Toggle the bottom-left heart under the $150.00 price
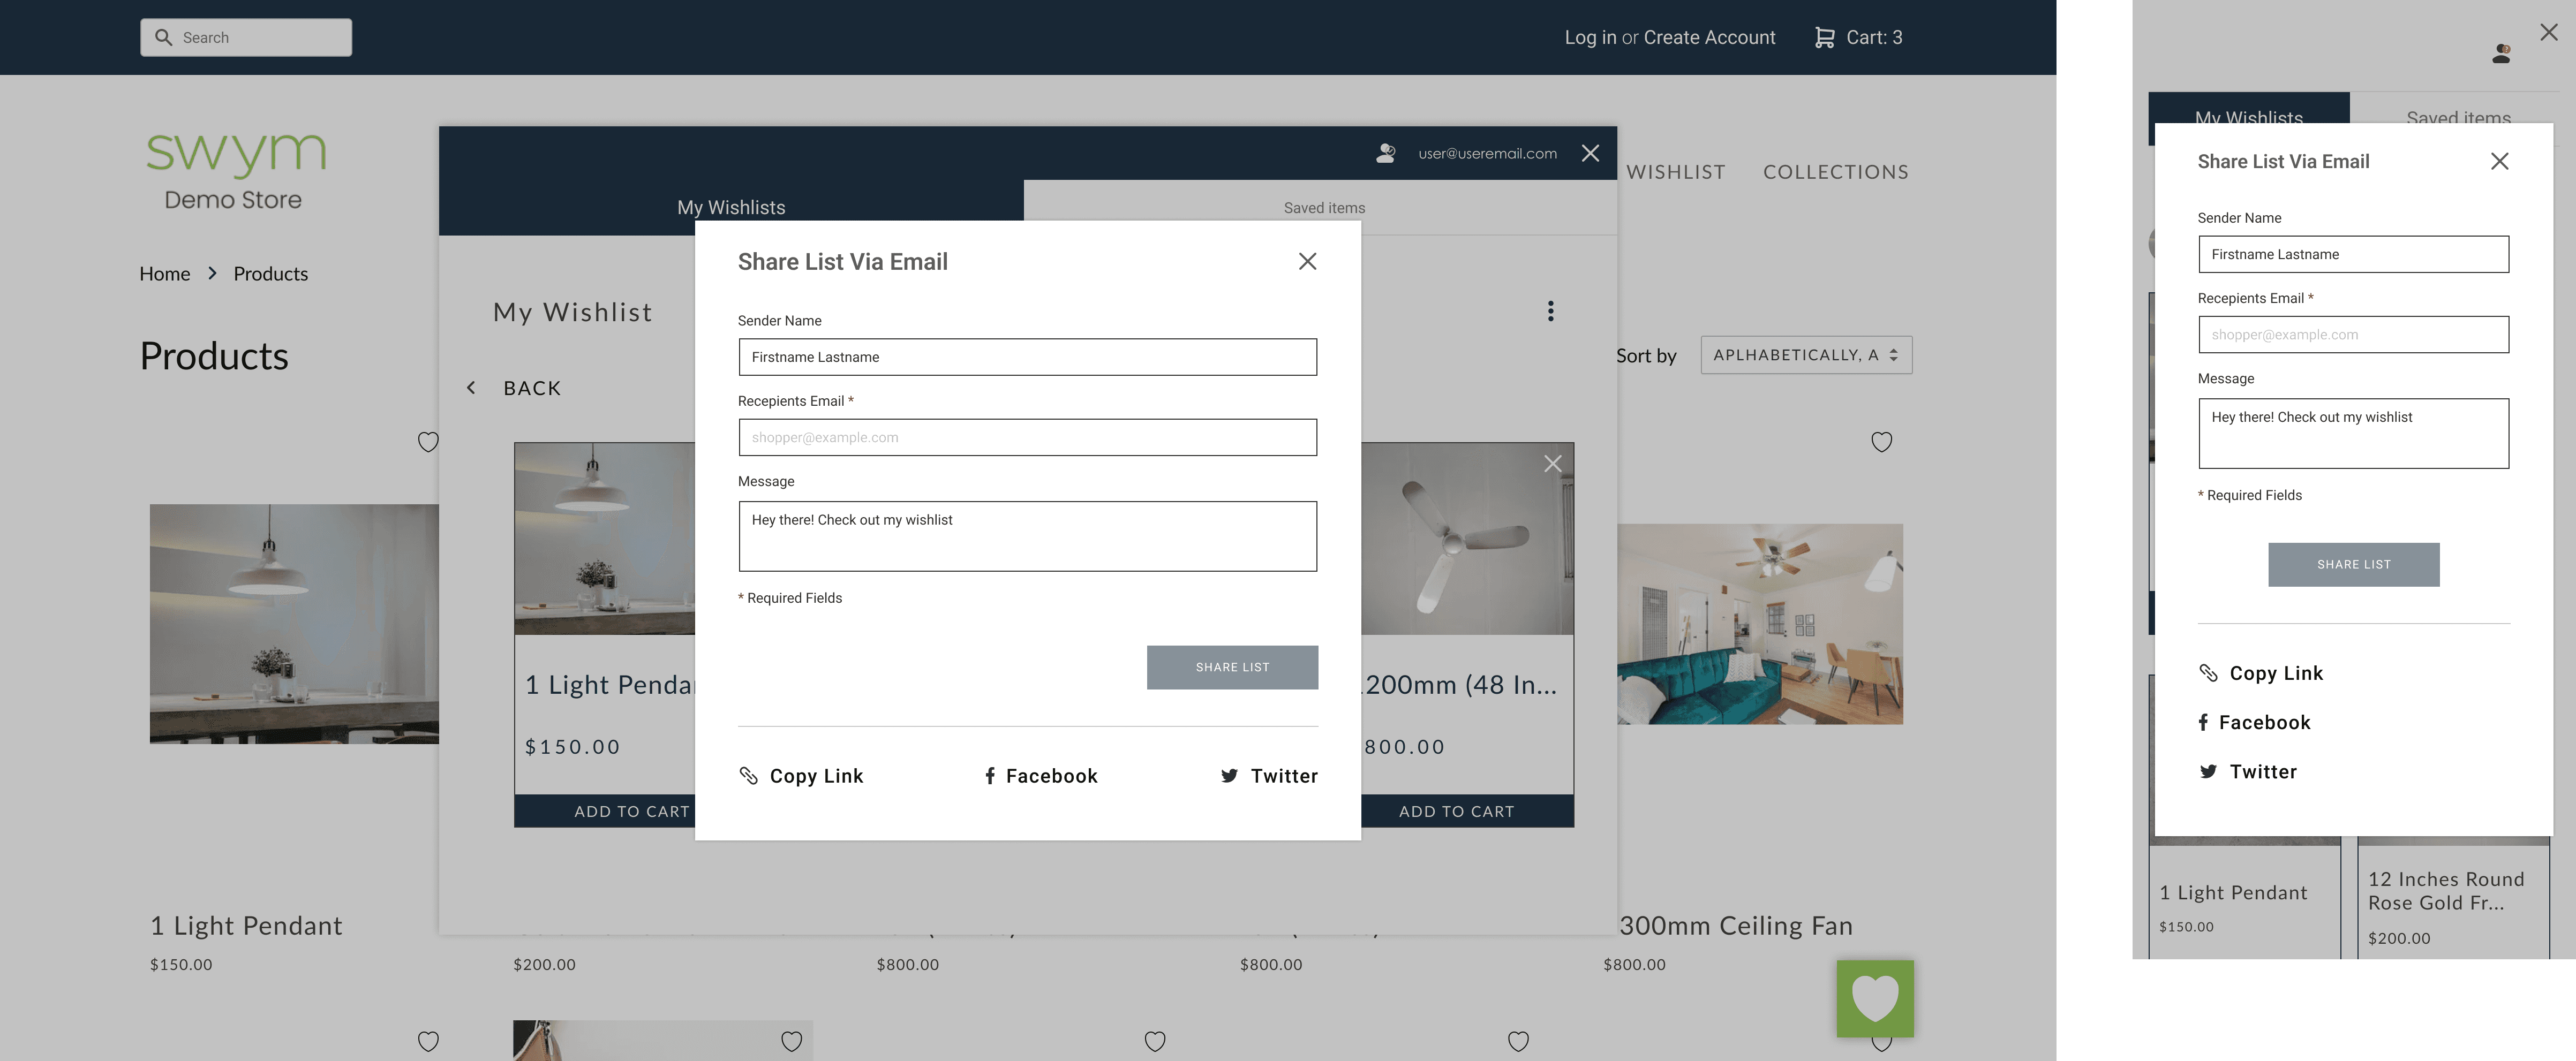Viewport: 2576px width, 1061px height. point(428,1041)
